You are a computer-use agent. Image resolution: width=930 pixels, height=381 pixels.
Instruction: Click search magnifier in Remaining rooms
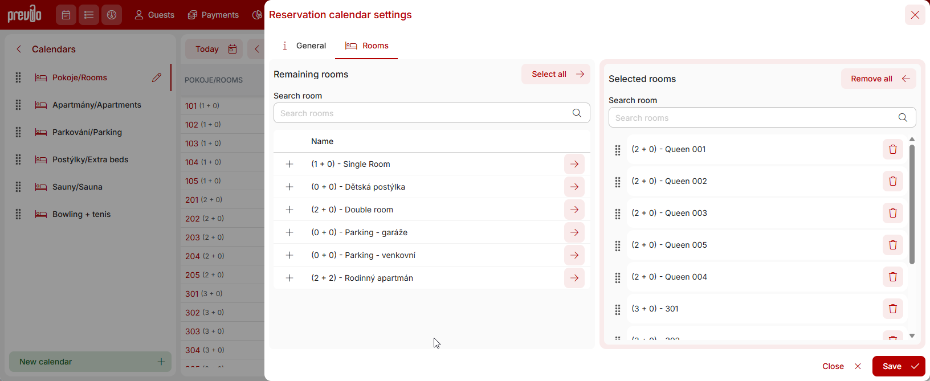(577, 113)
